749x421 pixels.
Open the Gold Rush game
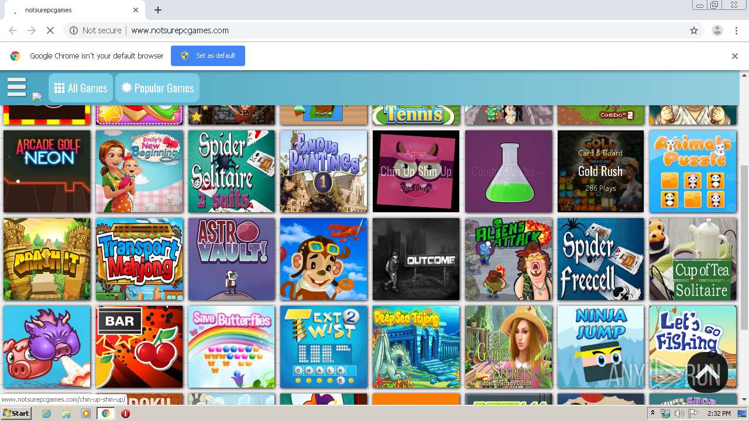[x=600, y=171]
